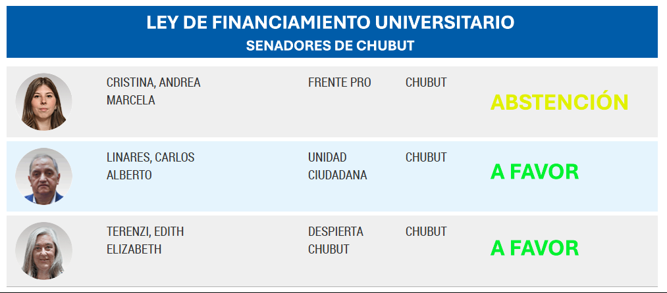Click the word 'MARCELA'

click(131, 101)
